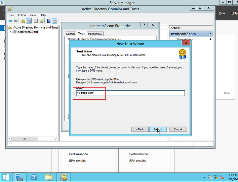
Task: Open the left BPA results link
Action: tap(77, 161)
